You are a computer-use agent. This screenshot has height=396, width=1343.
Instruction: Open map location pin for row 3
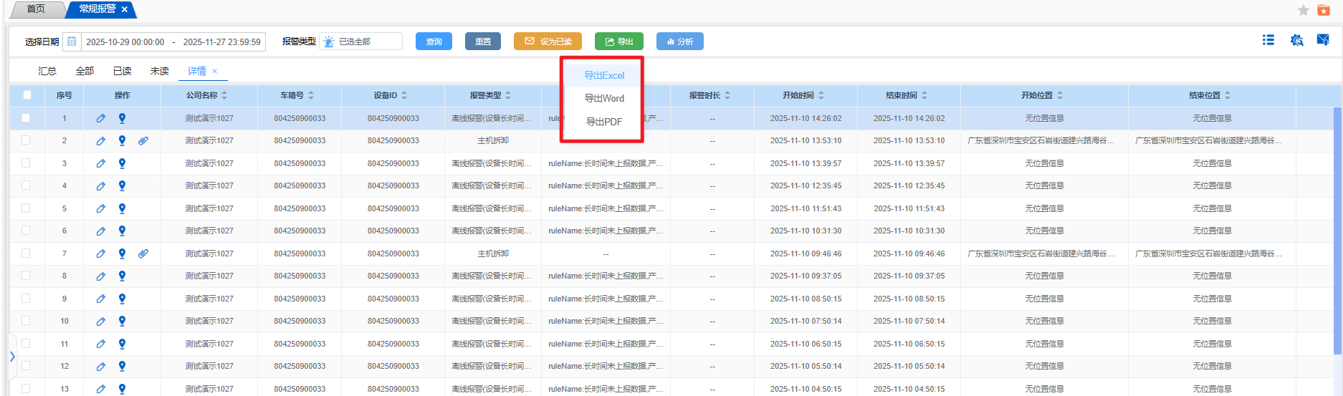pos(122,163)
